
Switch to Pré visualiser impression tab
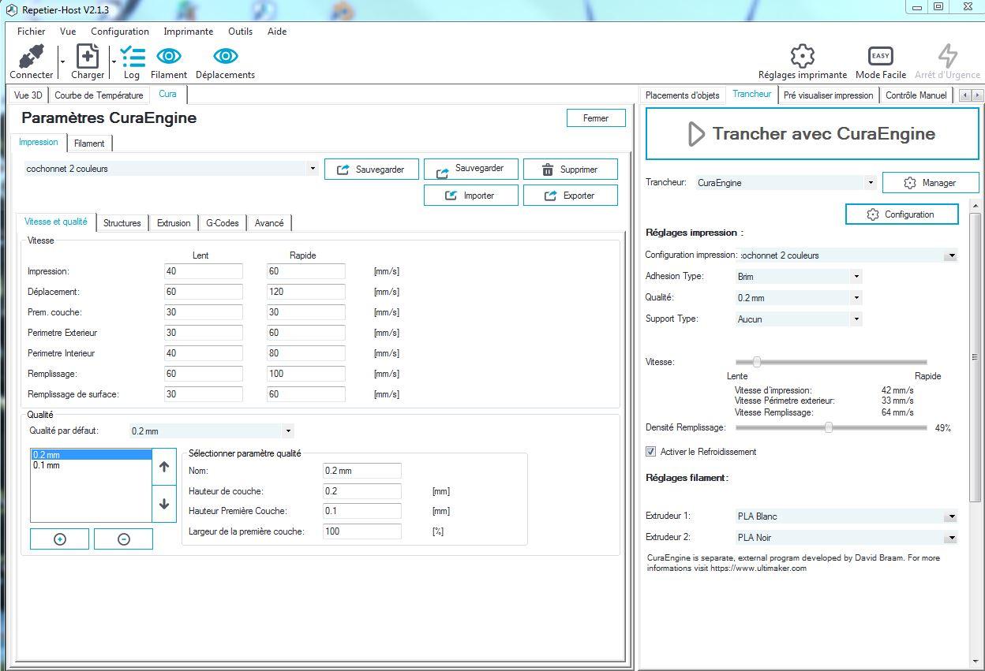pos(828,95)
